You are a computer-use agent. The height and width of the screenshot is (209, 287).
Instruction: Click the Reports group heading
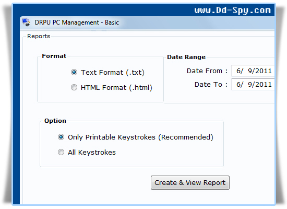(39, 36)
